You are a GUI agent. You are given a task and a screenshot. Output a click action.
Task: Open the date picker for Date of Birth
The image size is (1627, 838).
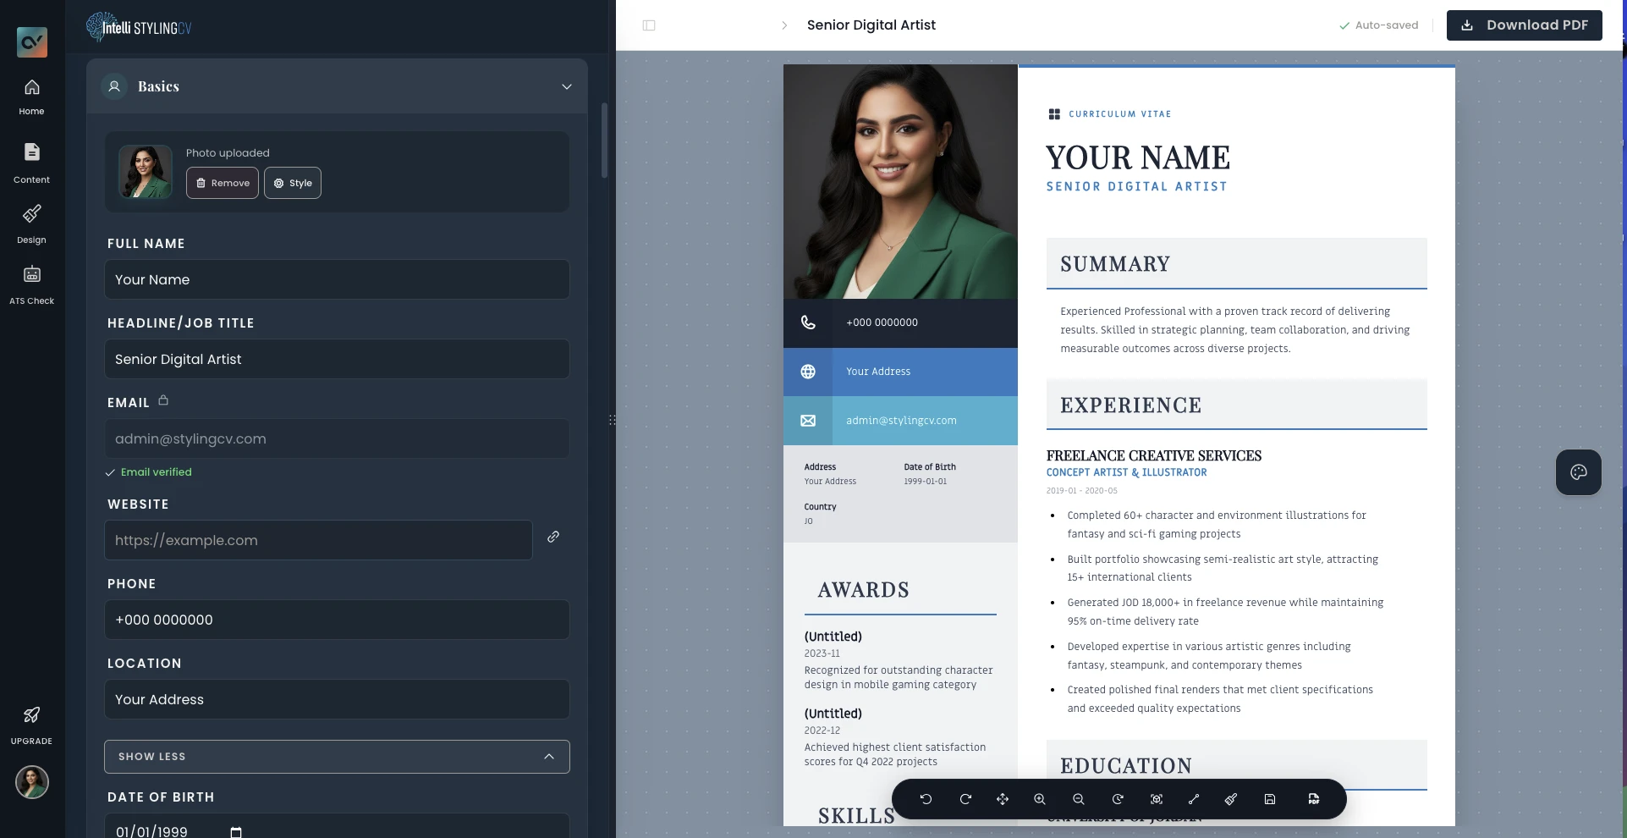tap(235, 831)
